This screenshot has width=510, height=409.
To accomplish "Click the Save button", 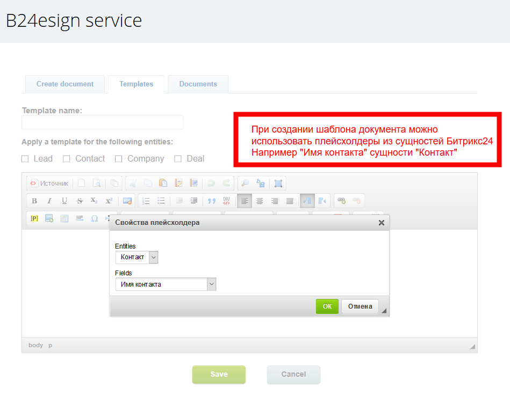I will pos(219,375).
